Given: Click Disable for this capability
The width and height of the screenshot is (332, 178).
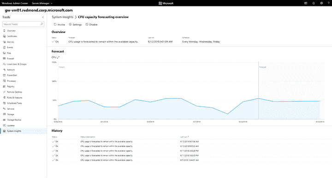Looking at the screenshot, I should coord(91,25).
